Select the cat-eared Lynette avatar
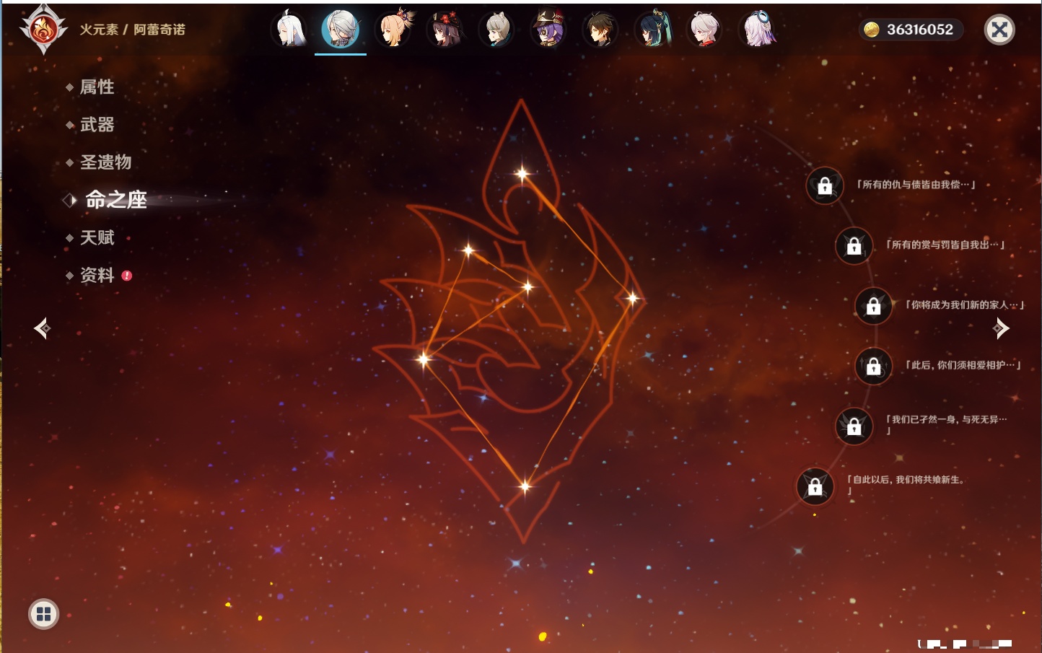 coord(496,30)
